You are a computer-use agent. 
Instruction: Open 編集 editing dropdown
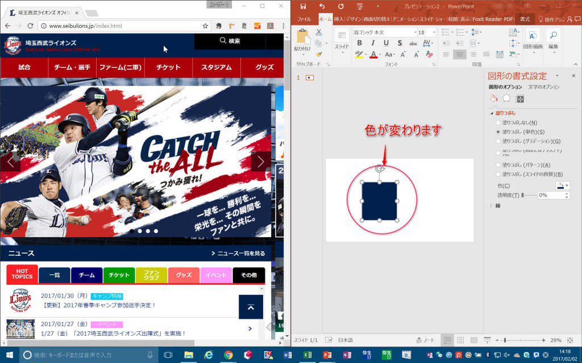click(x=554, y=41)
